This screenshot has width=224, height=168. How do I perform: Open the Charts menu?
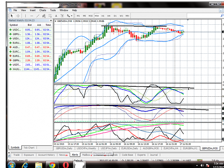pyautogui.click(x=43, y=10)
